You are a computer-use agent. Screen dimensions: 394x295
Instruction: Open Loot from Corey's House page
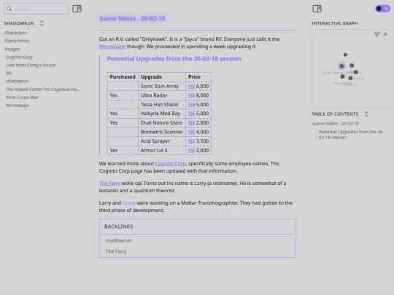point(31,66)
